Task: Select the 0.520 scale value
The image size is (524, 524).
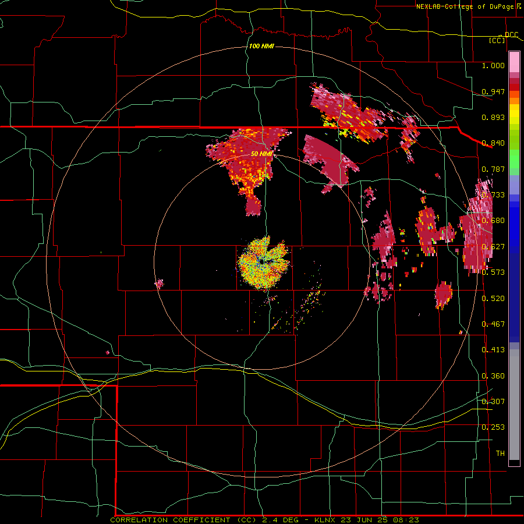Action: pos(493,299)
